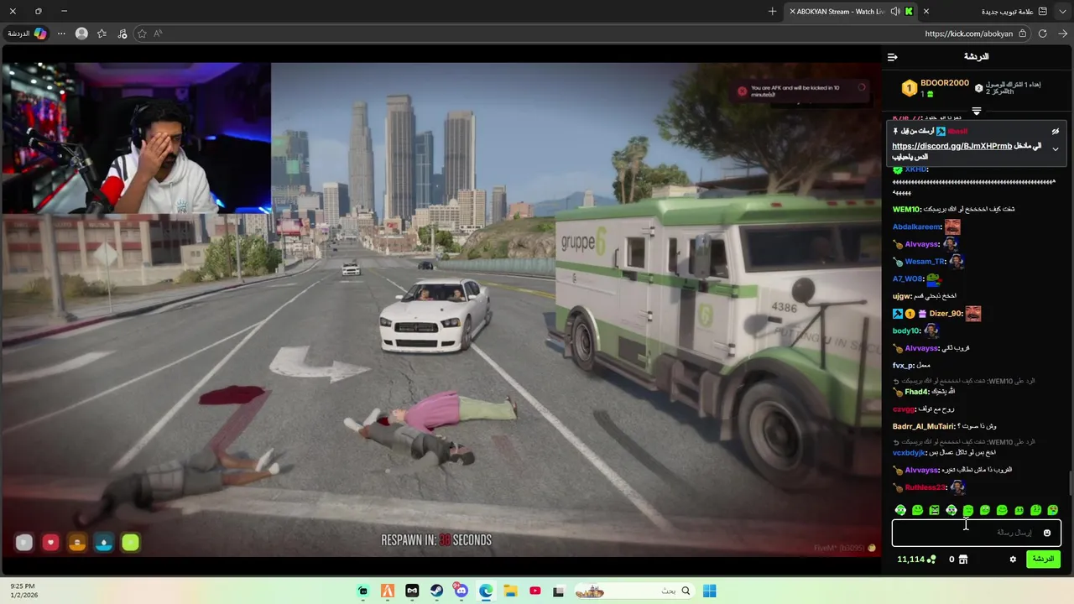Click the green chat send button
Viewport: 1074px width, 604px height.
click(1043, 560)
